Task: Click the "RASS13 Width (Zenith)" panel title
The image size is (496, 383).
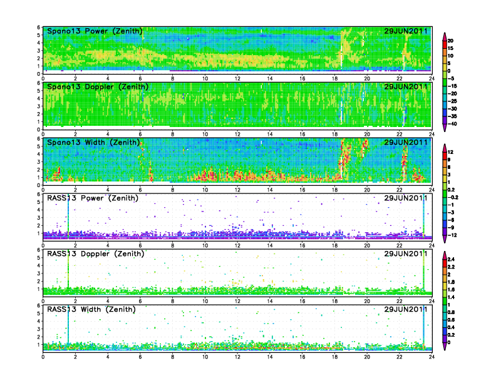Action: point(91,309)
